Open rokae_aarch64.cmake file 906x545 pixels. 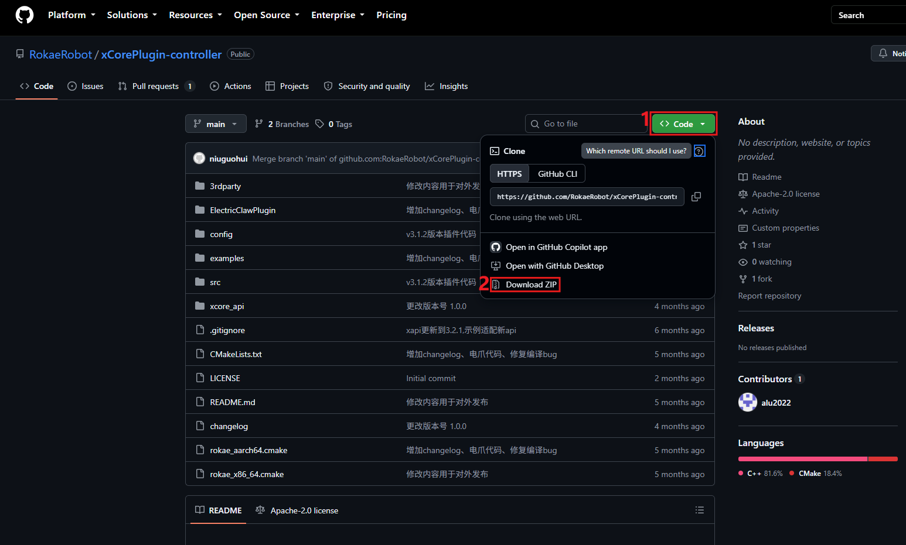248,450
